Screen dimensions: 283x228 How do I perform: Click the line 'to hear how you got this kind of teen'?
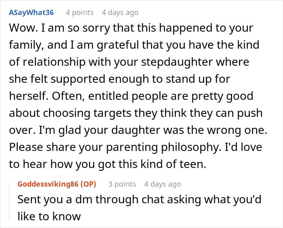[108, 164]
